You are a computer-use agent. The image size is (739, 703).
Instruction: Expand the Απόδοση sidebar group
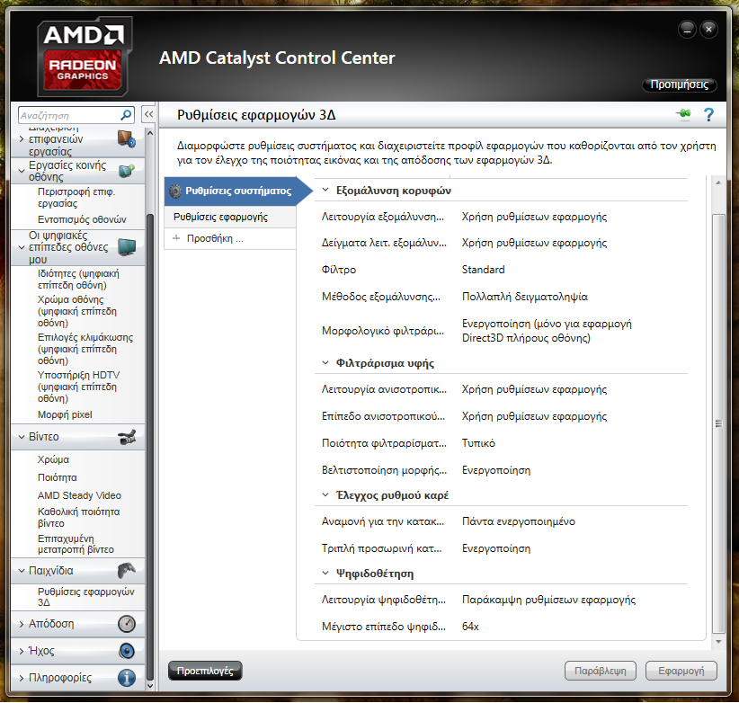point(22,624)
